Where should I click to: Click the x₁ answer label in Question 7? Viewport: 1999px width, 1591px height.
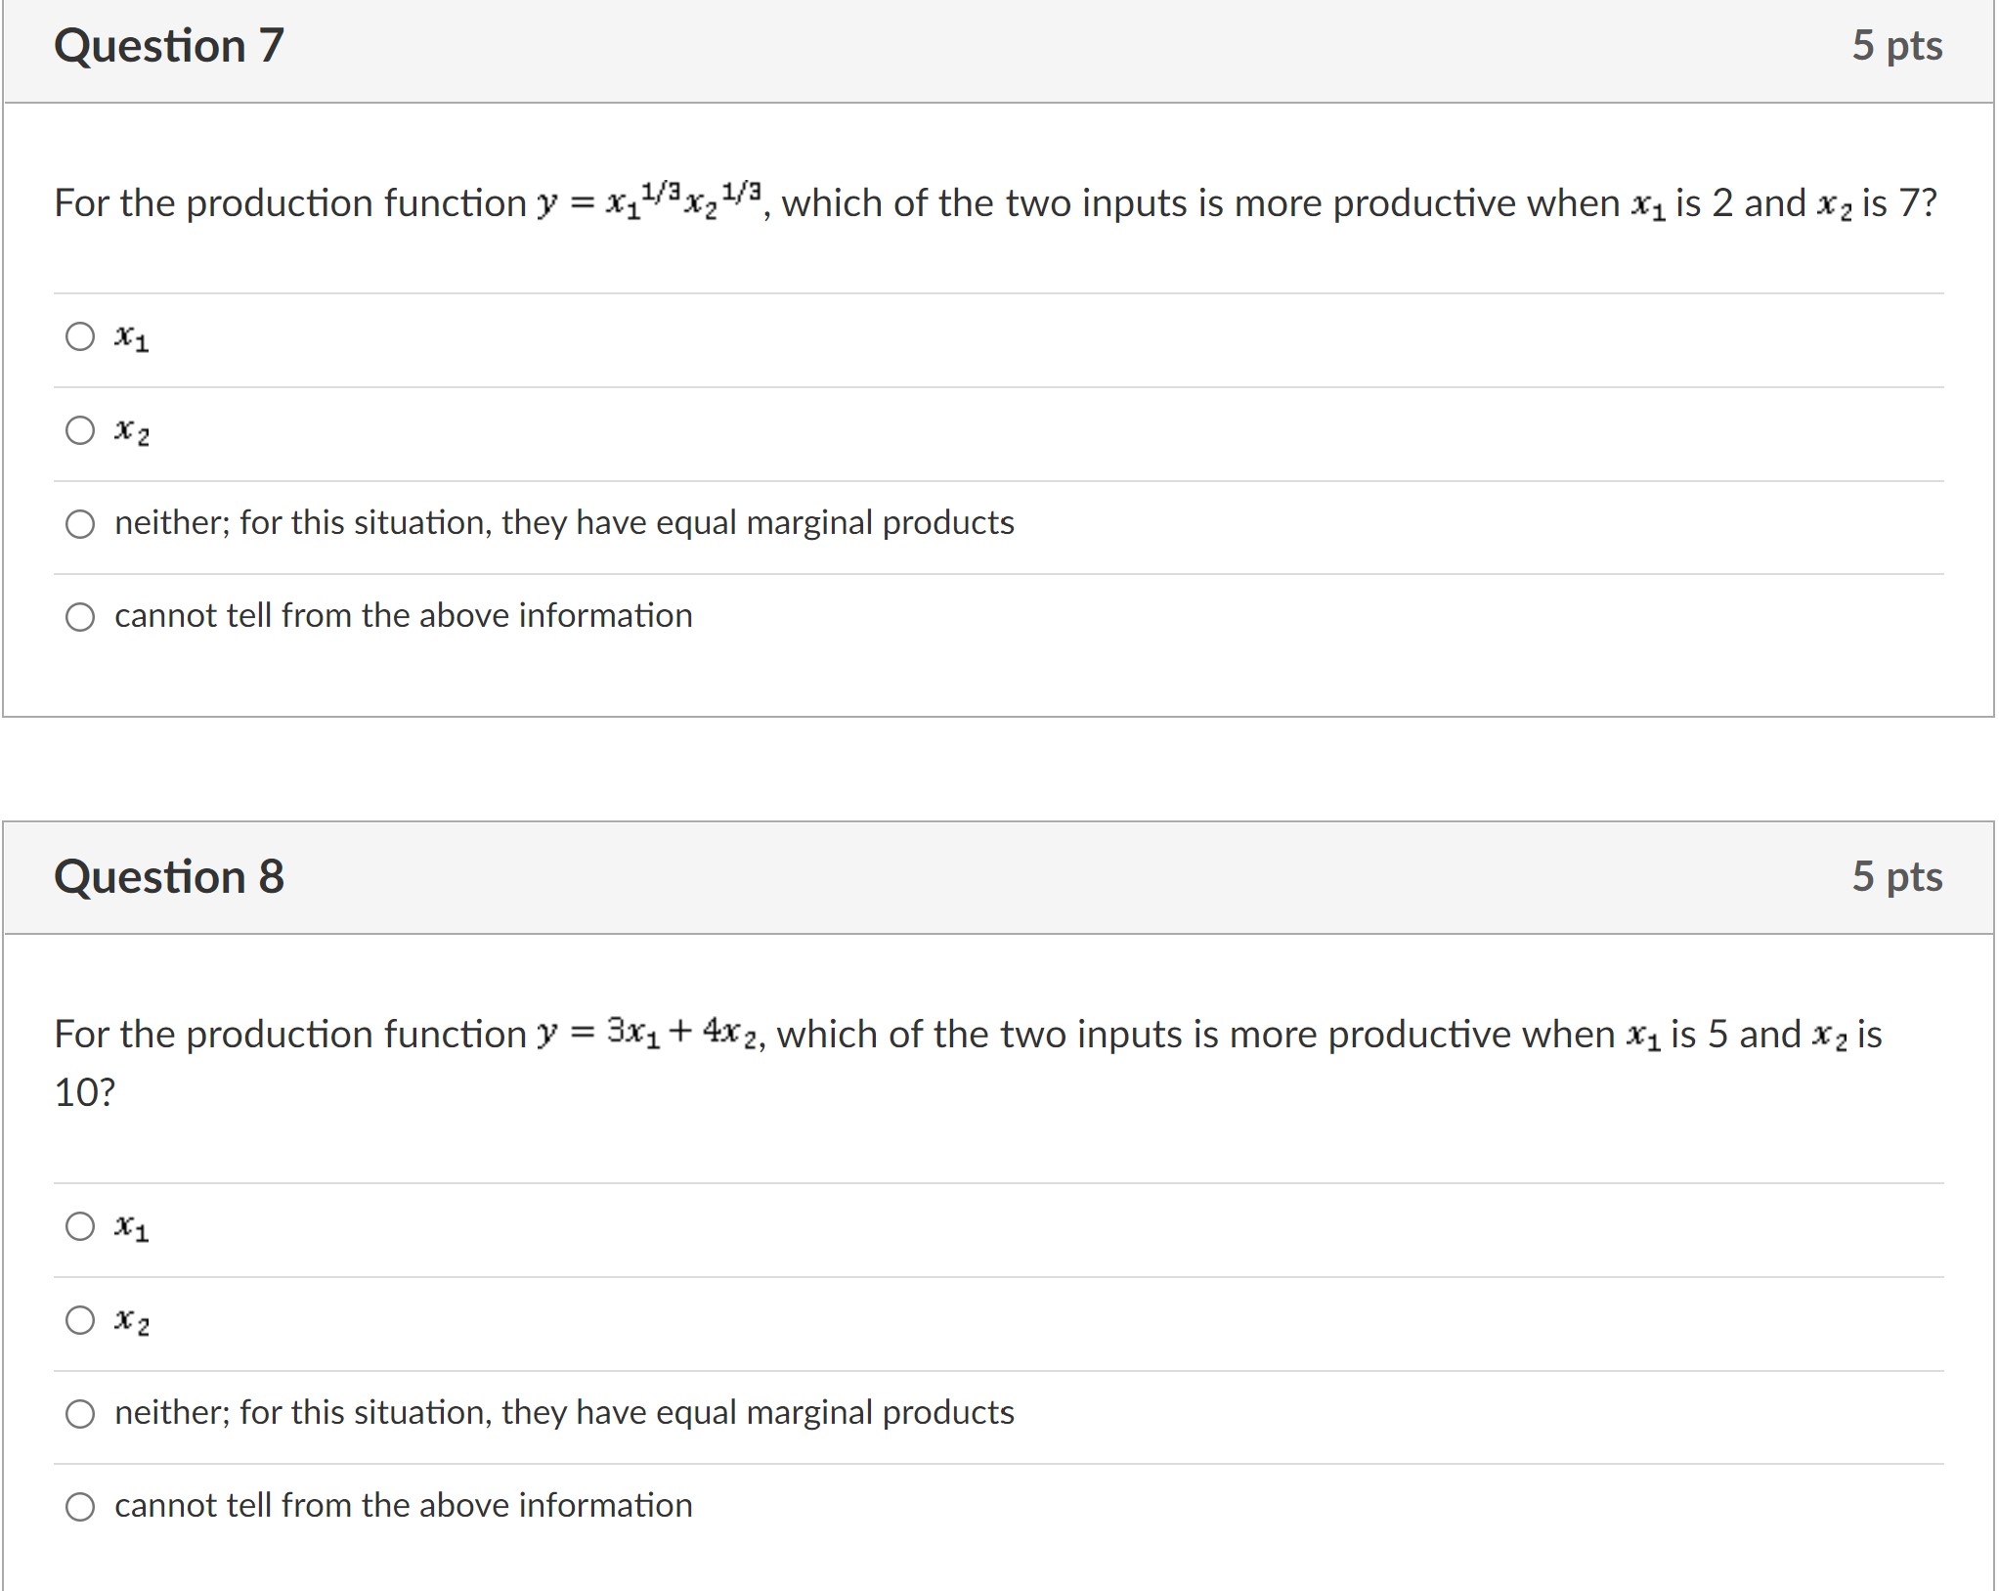131,337
